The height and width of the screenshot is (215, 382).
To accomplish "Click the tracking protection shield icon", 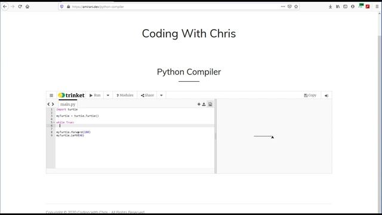I will click(x=62, y=7).
